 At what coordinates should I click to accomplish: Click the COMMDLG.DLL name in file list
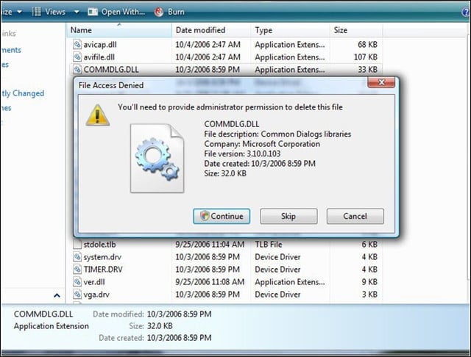point(111,70)
